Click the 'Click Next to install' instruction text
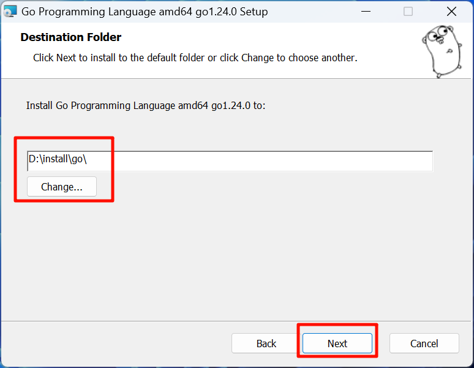The height and width of the screenshot is (368, 474). click(195, 58)
